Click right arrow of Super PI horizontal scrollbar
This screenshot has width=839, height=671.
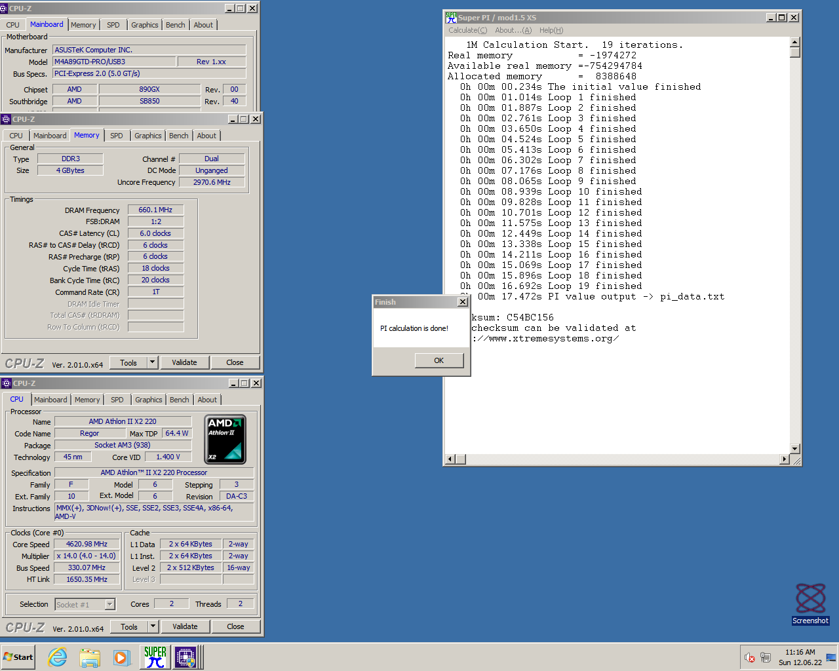pyautogui.click(x=785, y=459)
